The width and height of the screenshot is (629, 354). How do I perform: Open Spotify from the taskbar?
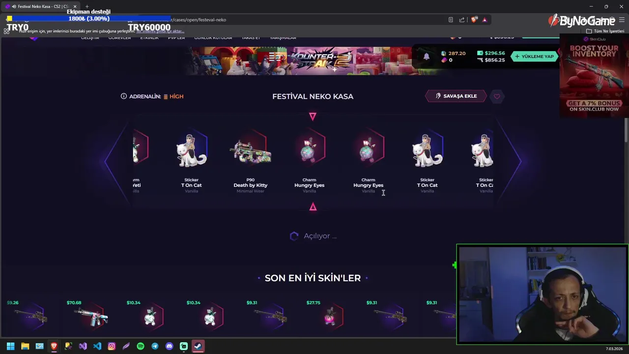pos(141,346)
